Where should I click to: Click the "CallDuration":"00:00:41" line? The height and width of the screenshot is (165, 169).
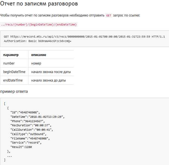coord(32,130)
